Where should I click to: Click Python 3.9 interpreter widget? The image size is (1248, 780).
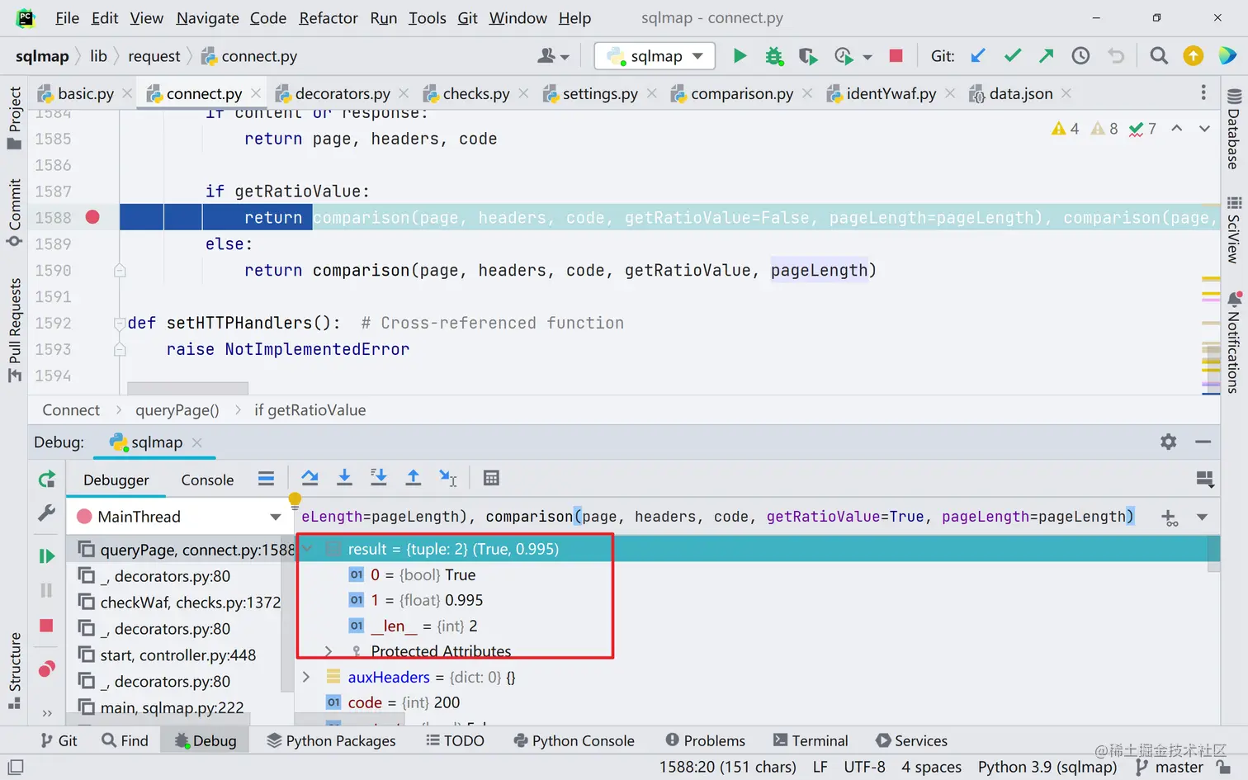coord(1047,767)
